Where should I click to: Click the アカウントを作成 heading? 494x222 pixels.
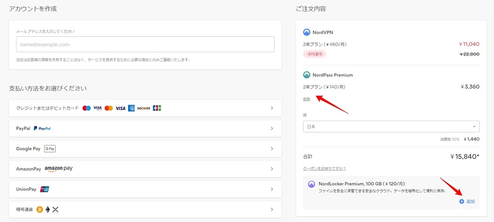point(33,9)
